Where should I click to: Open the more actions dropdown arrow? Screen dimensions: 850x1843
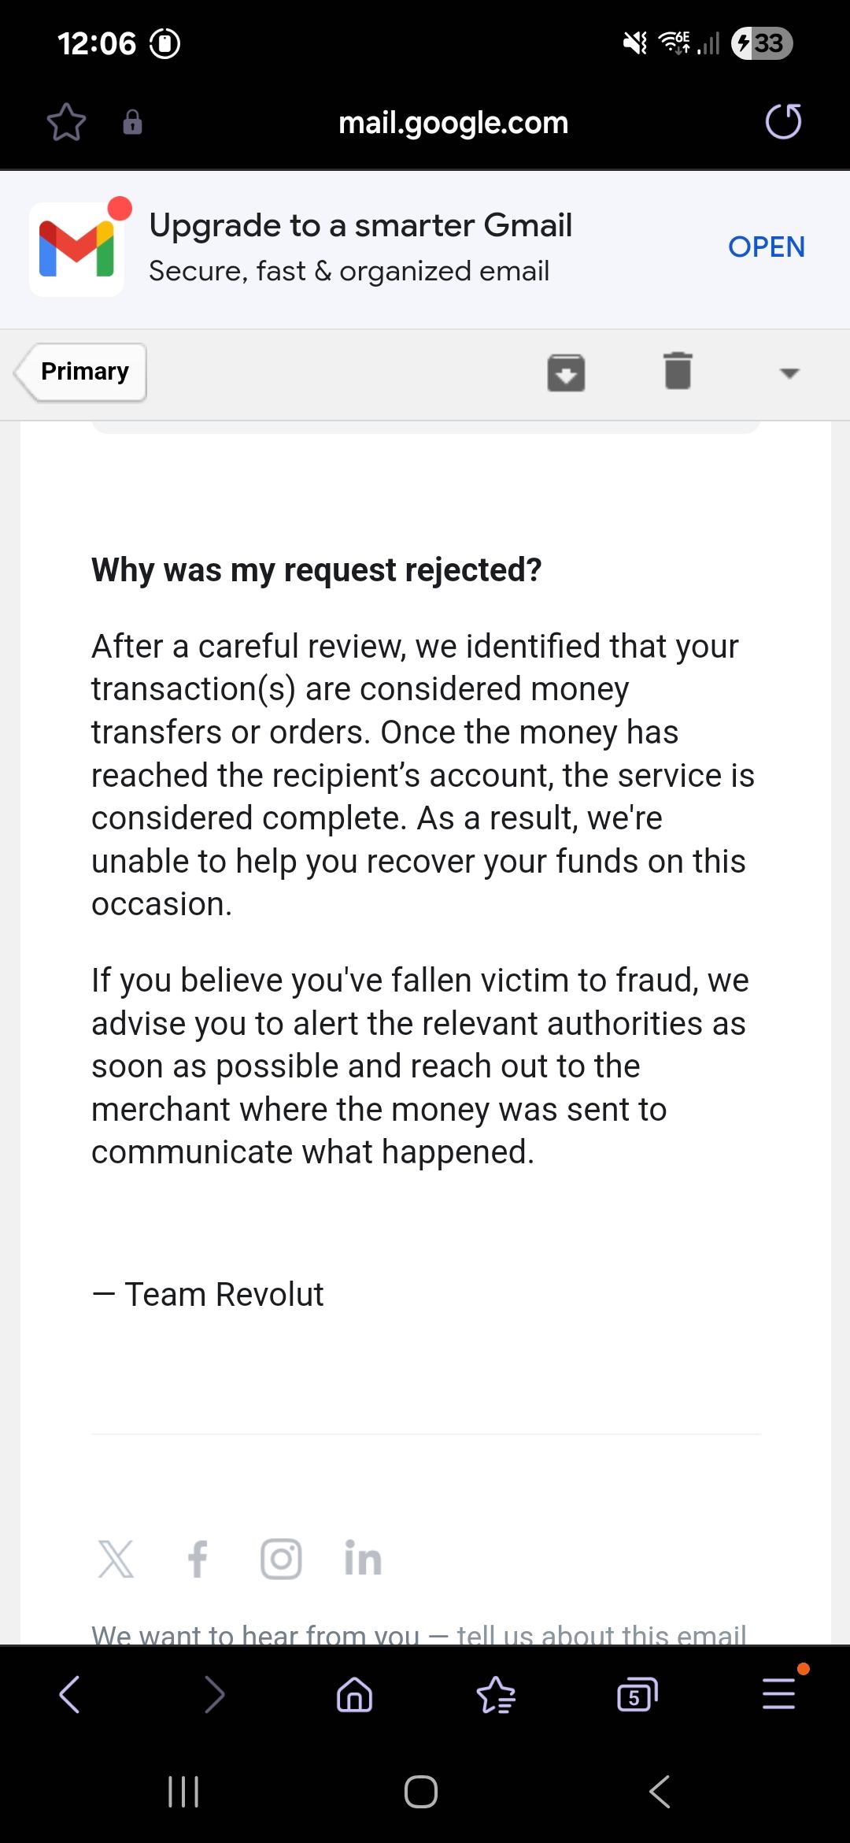[789, 373]
